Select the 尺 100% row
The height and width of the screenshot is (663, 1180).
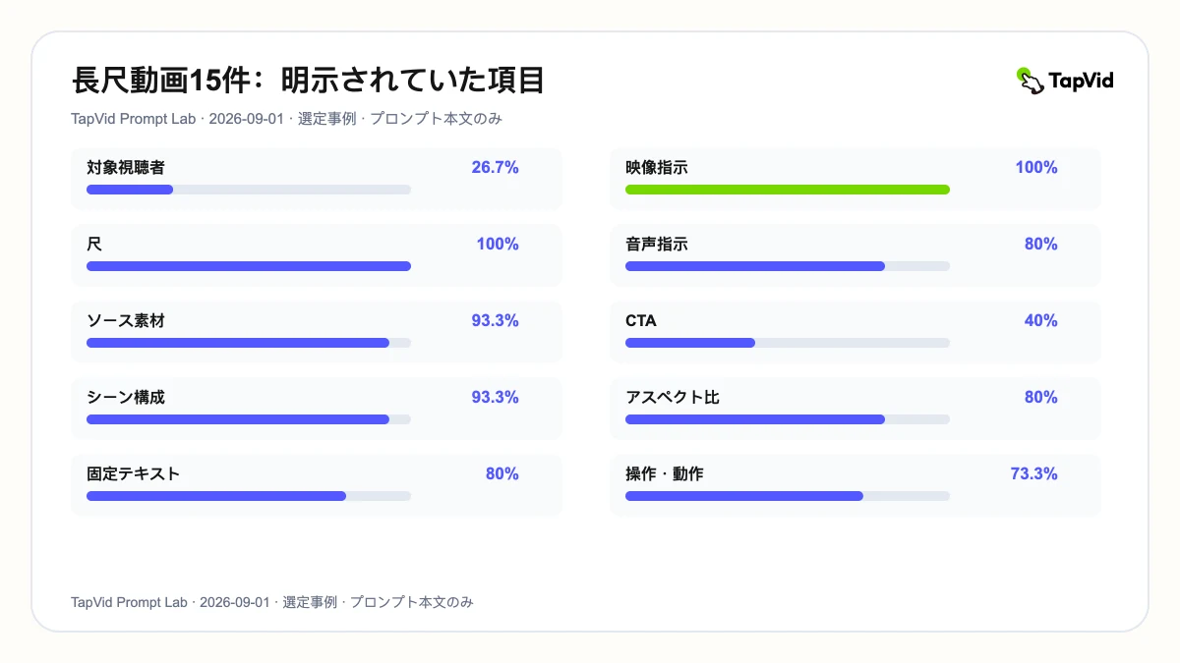click(317, 255)
